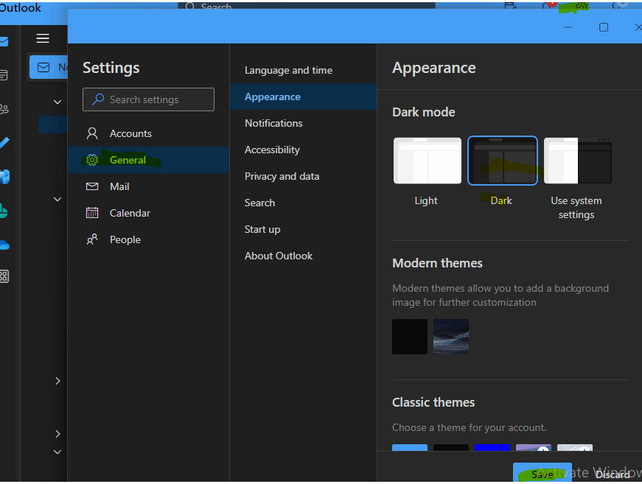Image resolution: width=642 pixels, height=484 pixels.
Task: Choose the Dark mode option
Action: (502, 161)
